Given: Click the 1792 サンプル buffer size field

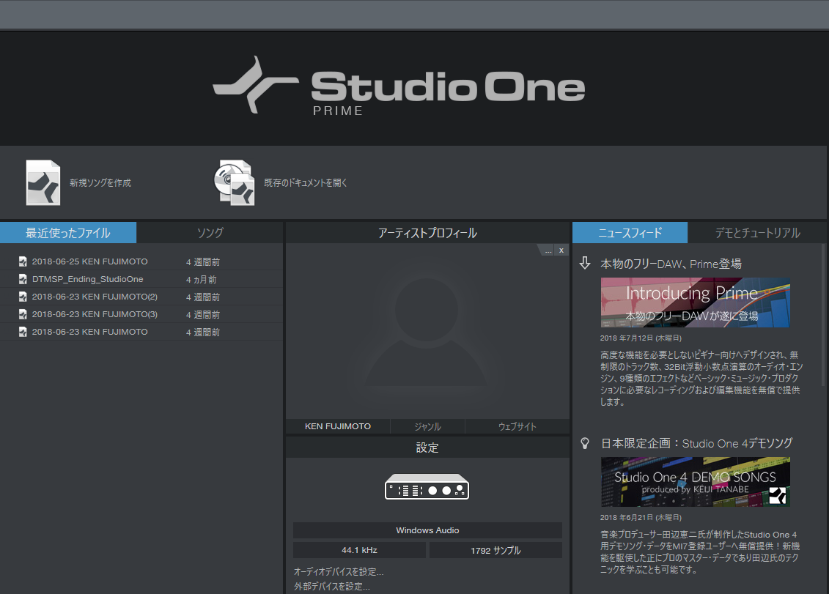Looking at the screenshot, I should click(x=496, y=550).
